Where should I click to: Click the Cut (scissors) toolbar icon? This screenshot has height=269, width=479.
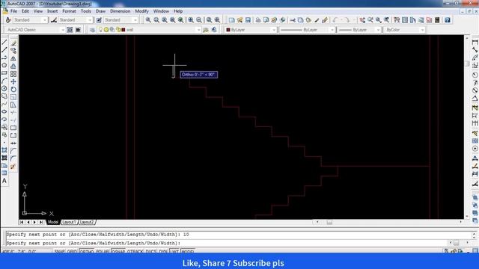pyautogui.click(x=293, y=20)
